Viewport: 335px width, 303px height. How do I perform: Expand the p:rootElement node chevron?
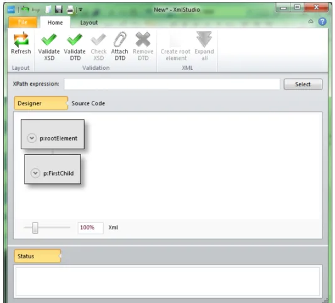coord(31,138)
